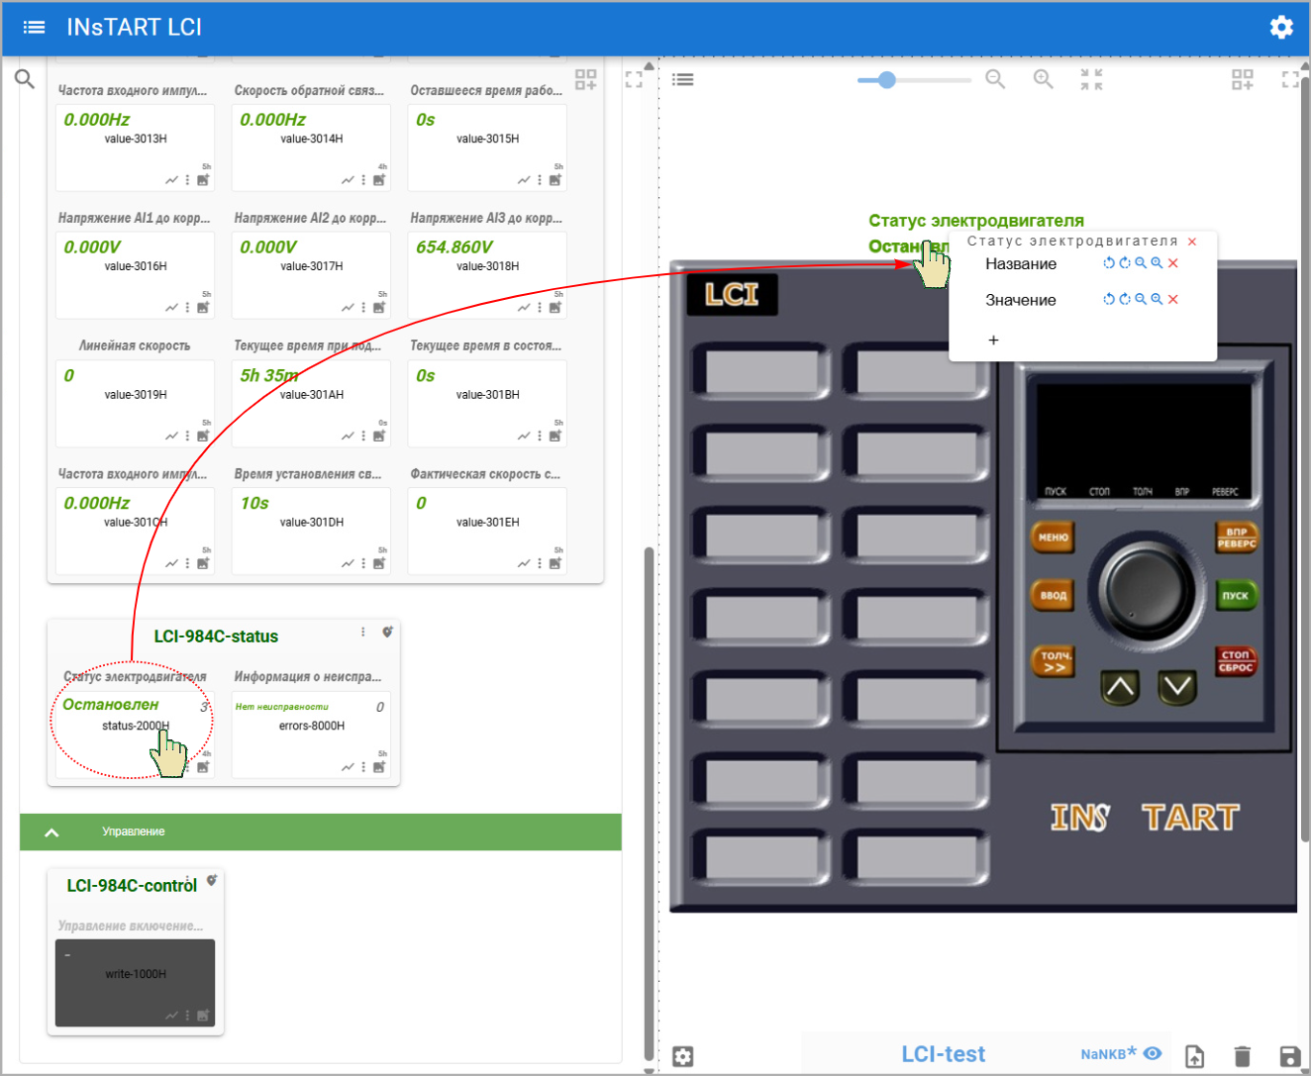Open the value-3018H options menu
The width and height of the screenshot is (1311, 1076).
click(540, 308)
